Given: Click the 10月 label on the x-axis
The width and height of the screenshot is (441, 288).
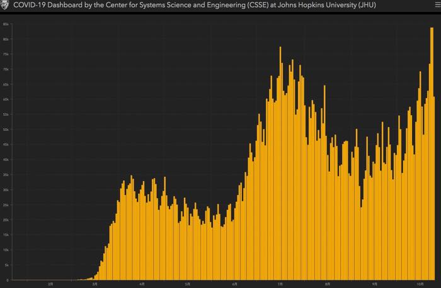Looking at the screenshot, I should [420, 284].
